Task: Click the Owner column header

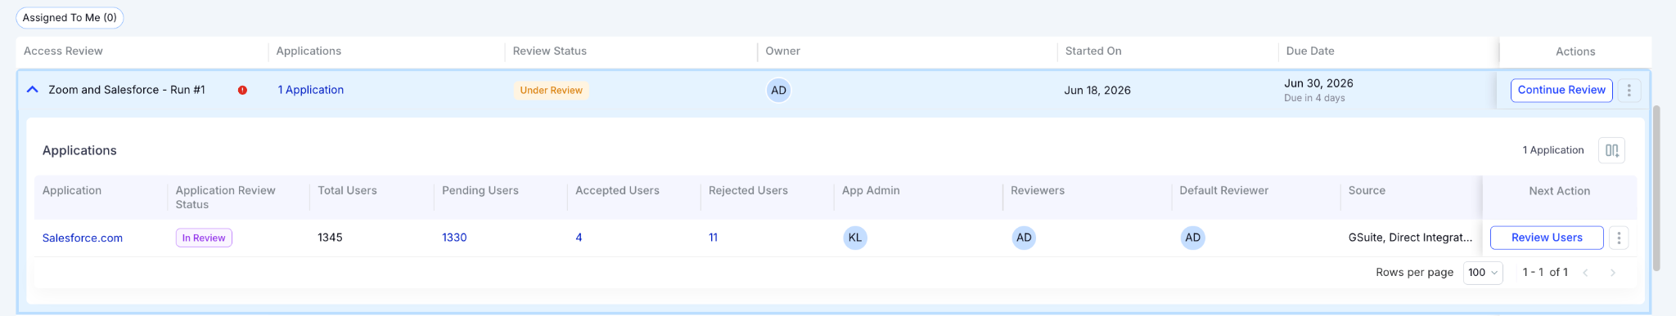Action: (x=783, y=51)
